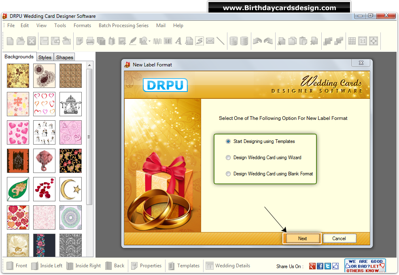Click backgrounds panel scroll up arrow
The height and width of the screenshot is (275, 399).
[89, 66]
